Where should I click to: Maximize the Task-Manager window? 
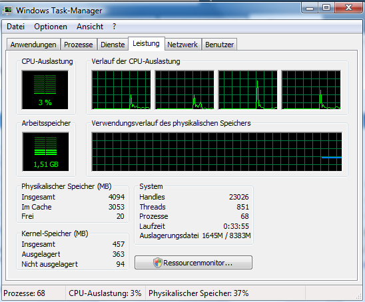[326, 8]
